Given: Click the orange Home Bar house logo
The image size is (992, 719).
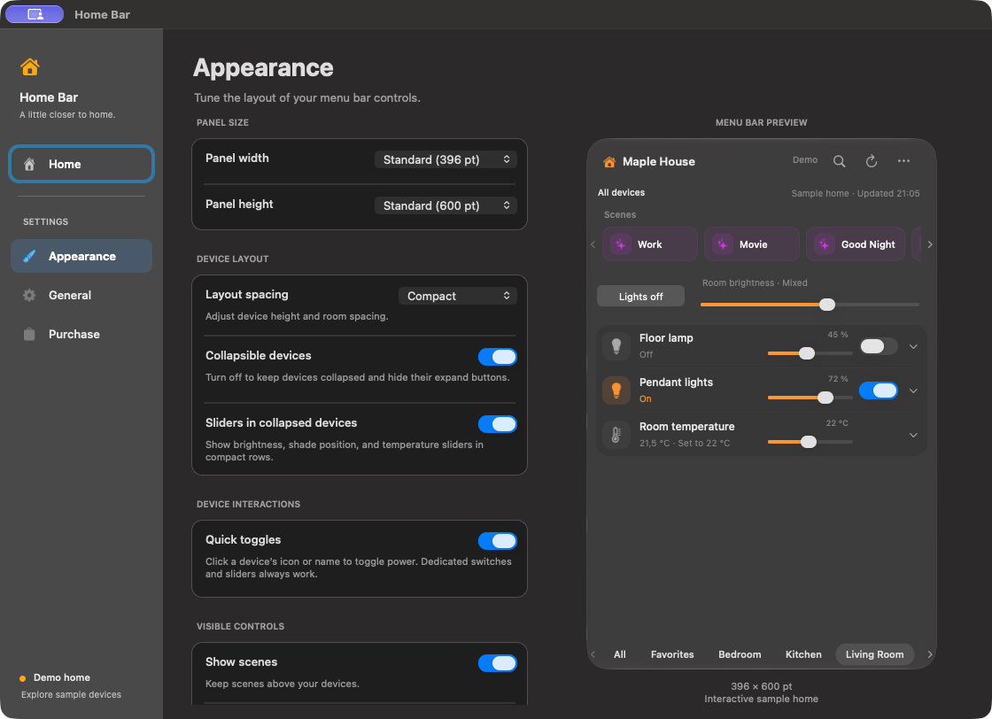Looking at the screenshot, I should click(30, 66).
